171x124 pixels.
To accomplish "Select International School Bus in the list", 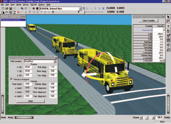I will pos(13,20).
